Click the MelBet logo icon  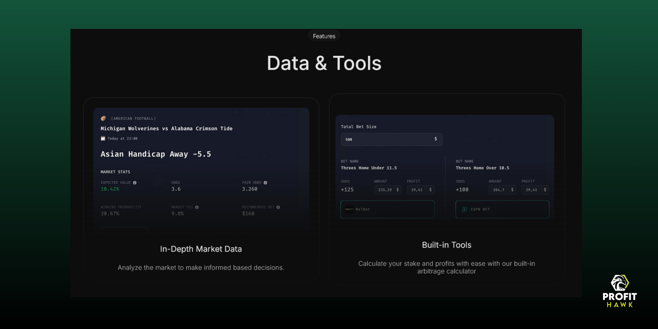[x=349, y=210]
